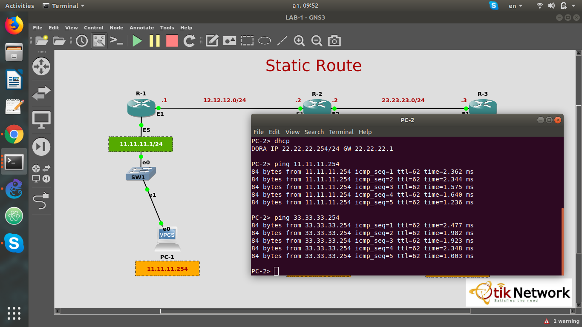
Task: Open LibreOffice Writer from the dock
Action: (14, 80)
